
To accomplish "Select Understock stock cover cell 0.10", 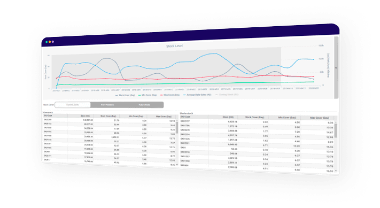I will click(266, 150).
